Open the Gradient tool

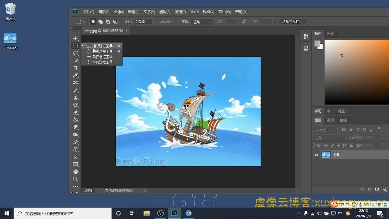coord(75,120)
